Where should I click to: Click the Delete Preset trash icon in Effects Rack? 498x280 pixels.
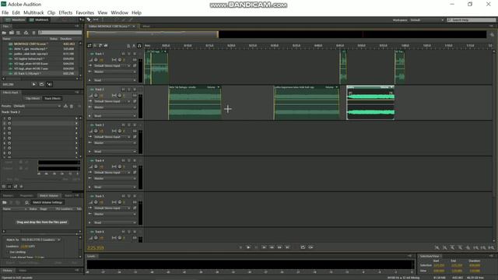(x=72, y=106)
